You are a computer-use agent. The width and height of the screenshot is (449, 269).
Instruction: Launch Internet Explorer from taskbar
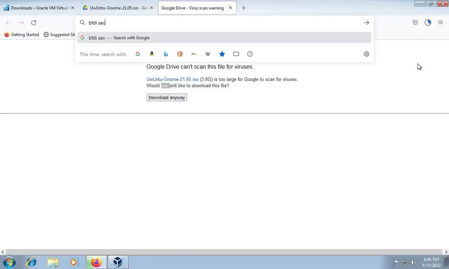(x=32, y=262)
